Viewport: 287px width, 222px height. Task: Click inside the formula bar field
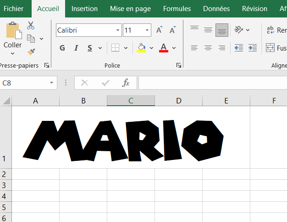213,83
